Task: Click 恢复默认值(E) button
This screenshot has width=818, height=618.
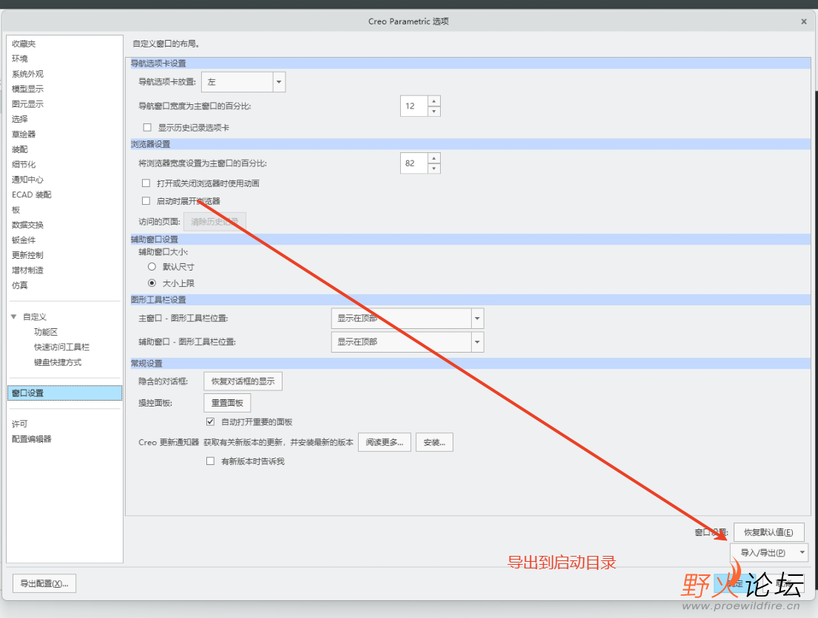Action: coord(768,532)
